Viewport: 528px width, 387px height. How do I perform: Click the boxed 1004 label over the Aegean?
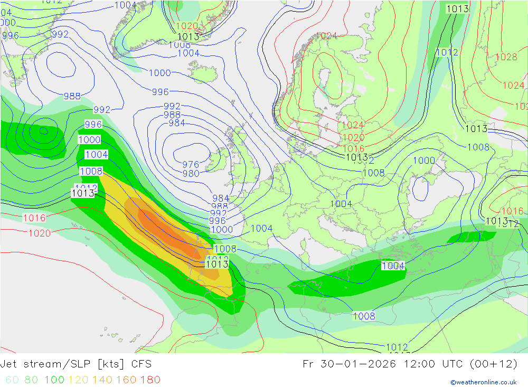point(393,266)
